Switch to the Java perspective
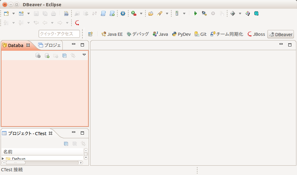The width and height of the screenshot is (297, 175). 160,34
